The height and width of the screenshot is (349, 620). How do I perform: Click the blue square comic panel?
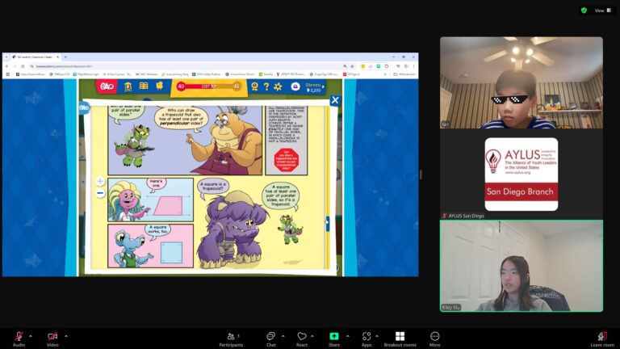[151, 246]
